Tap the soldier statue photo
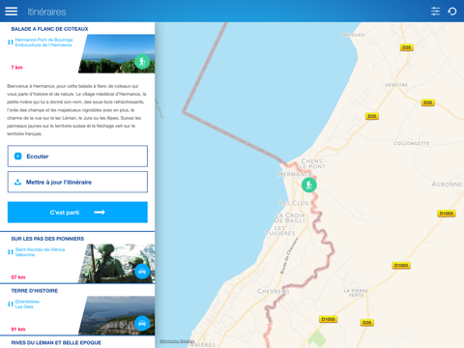The width and height of the screenshot is (464, 348). coord(118,264)
